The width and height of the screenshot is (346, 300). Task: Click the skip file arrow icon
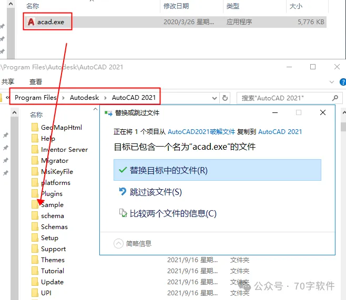[123, 191]
